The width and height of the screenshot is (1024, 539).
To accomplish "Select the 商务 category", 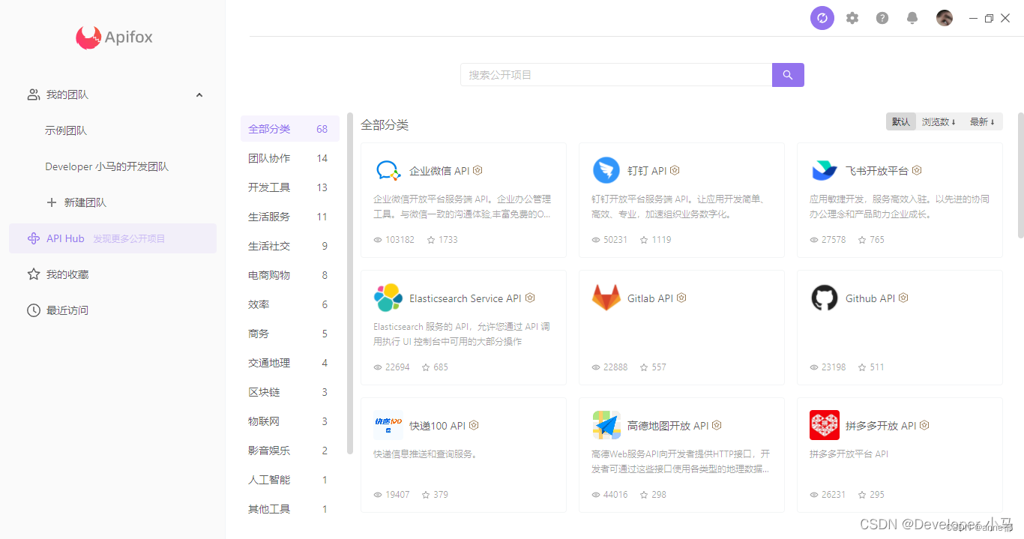I will (289, 334).
